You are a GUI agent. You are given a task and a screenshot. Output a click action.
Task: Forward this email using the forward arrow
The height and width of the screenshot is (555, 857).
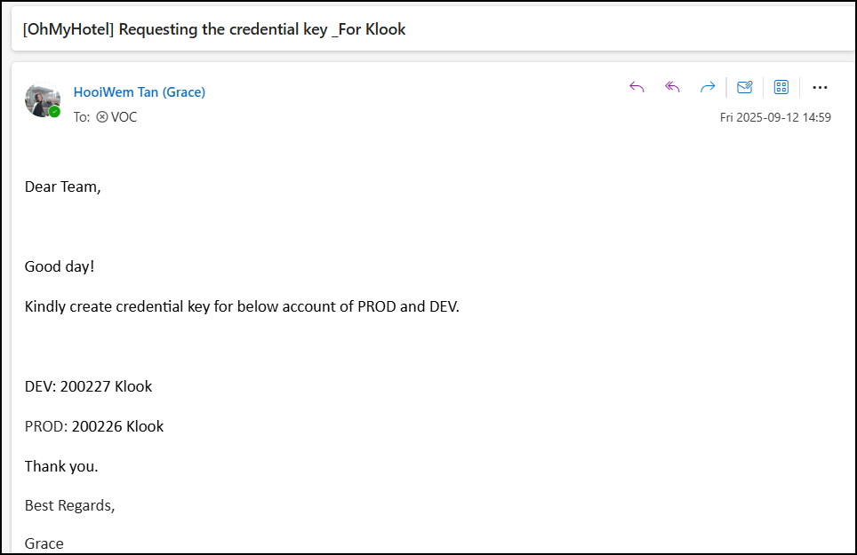(708, 87)
